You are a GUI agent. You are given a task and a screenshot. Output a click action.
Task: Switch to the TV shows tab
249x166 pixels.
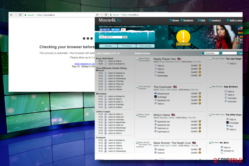point(126,46)
